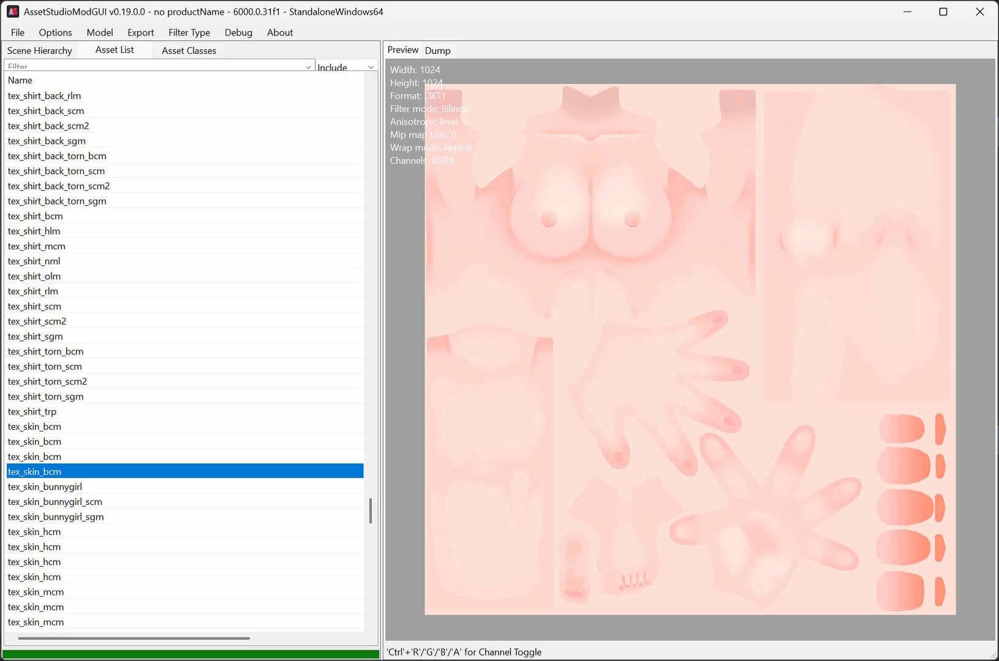Image resolution: width=999 pixels, height=661 pixels.
Task: Select the tex_shirt_torn_bcm asset
Action: click(x=184, y=351)
